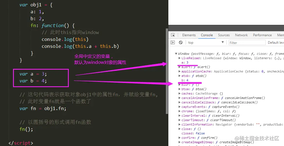Expand the atob function entry
Viewport: 284px width, 146px height.
(x=179, y=76)
